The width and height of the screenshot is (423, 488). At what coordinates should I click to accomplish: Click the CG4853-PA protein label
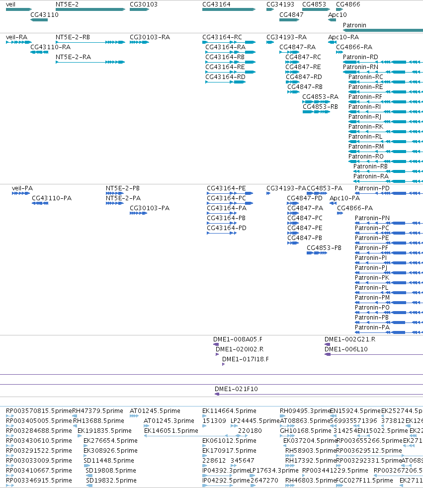click(x=325, y=188)
